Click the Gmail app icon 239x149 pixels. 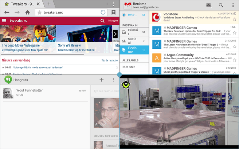pos(128,5)
